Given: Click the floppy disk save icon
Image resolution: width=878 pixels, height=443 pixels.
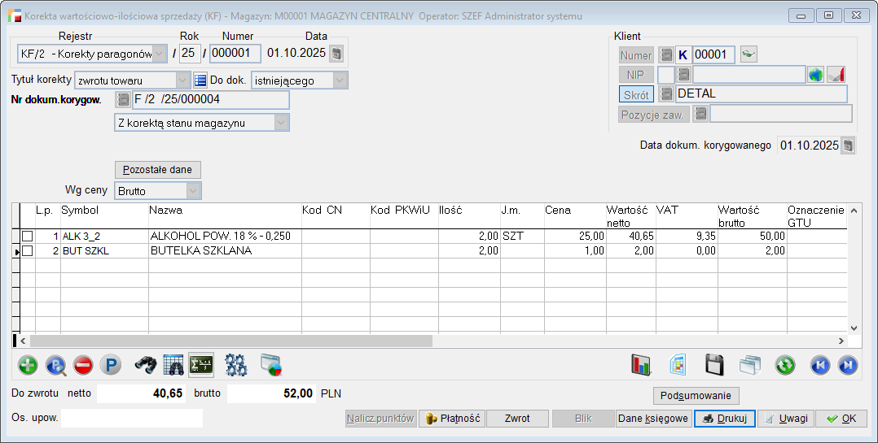Looking at the screenshot, I should 714,366.
